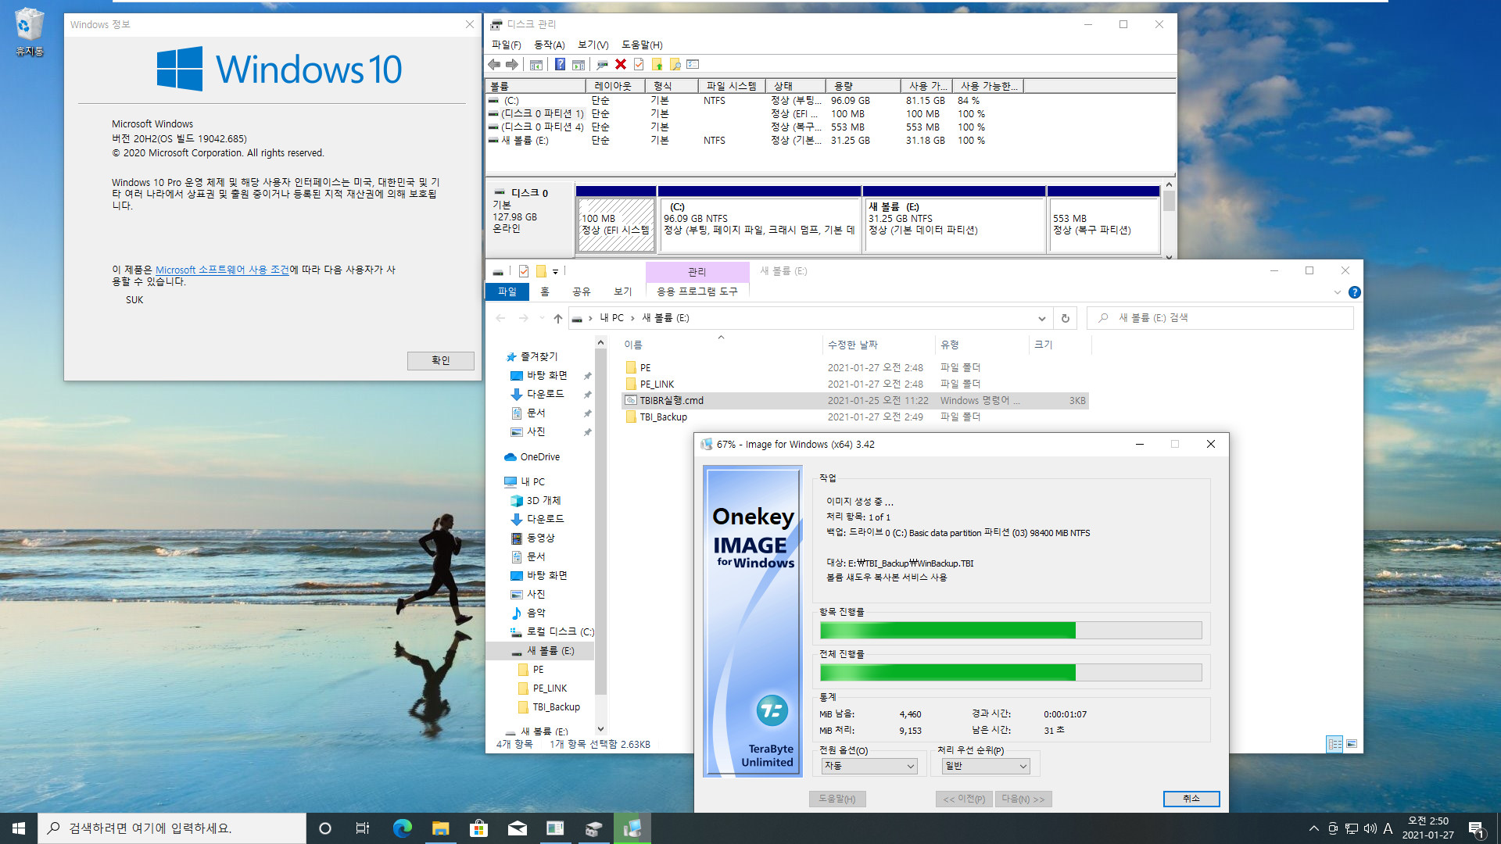
Task: Click Explorer quick-access New Folder icon
Action: pos(541,271)
